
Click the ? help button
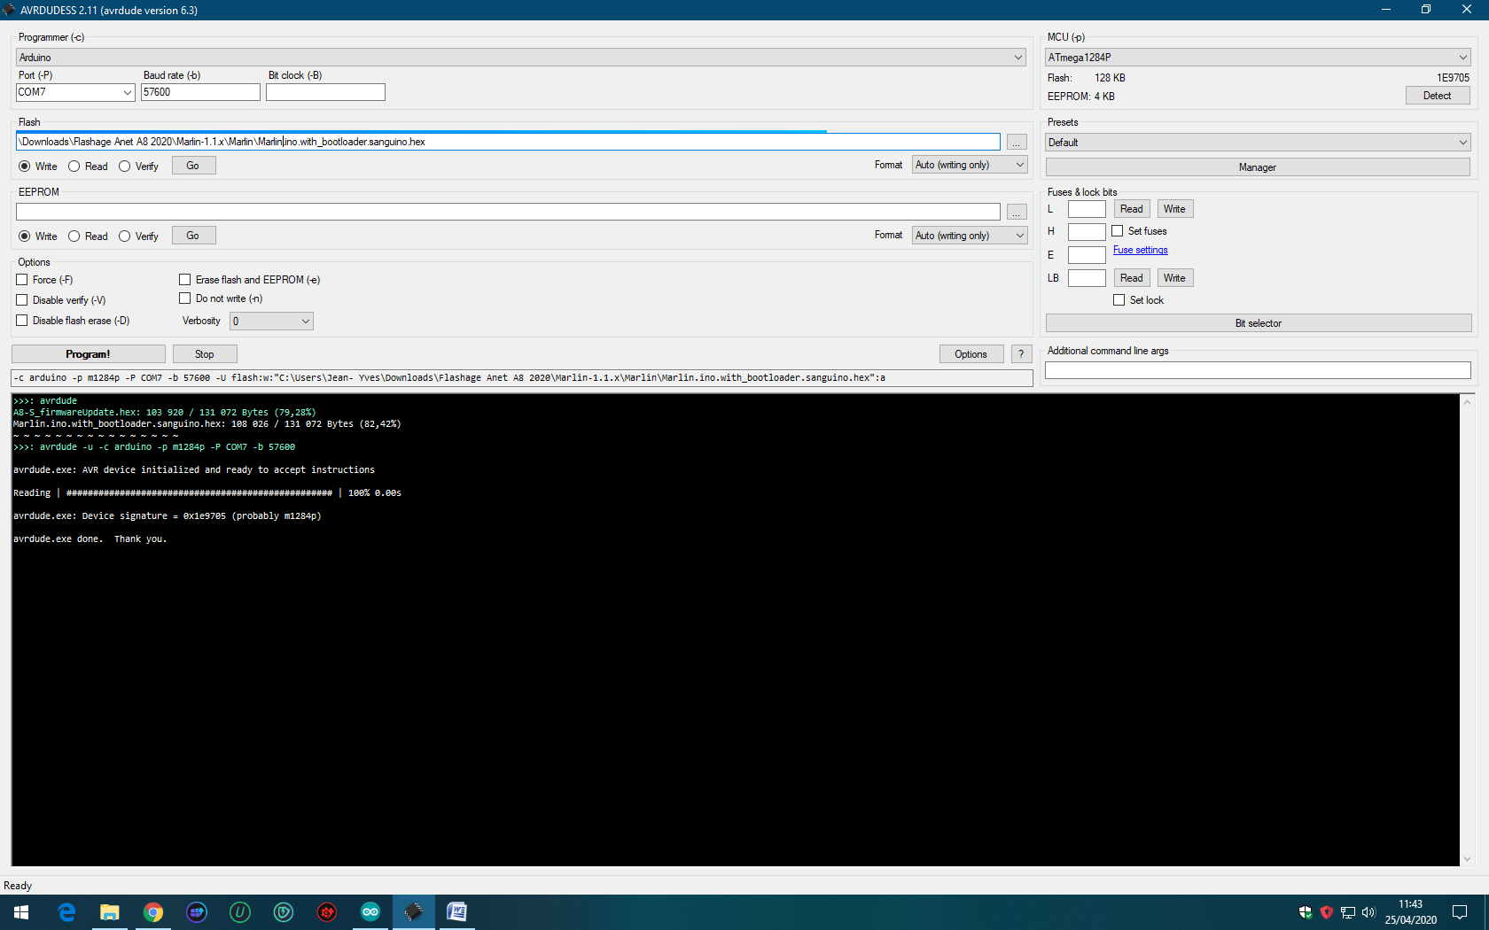1021,354
